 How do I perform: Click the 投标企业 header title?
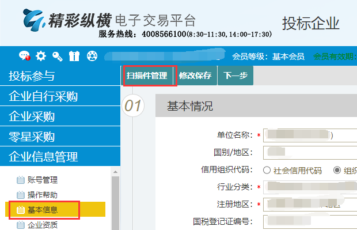coord(311,23)
